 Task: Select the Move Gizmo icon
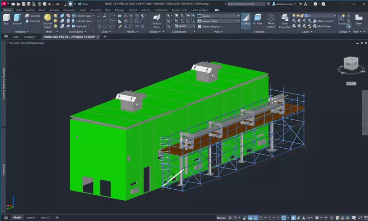(270, 21)
